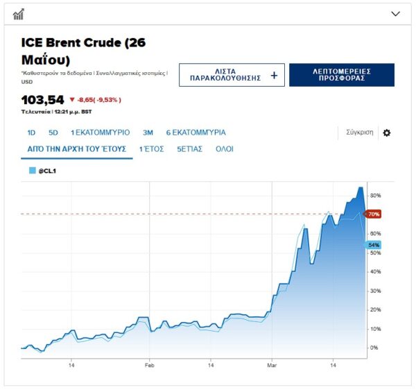Show ΟΛΟΙ full history range
This screenshot has width=416, height=392.
tap(225, 149)
